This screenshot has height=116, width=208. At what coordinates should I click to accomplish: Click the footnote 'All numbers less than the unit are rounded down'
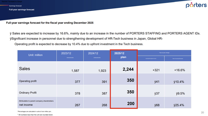tap(35, 115)
